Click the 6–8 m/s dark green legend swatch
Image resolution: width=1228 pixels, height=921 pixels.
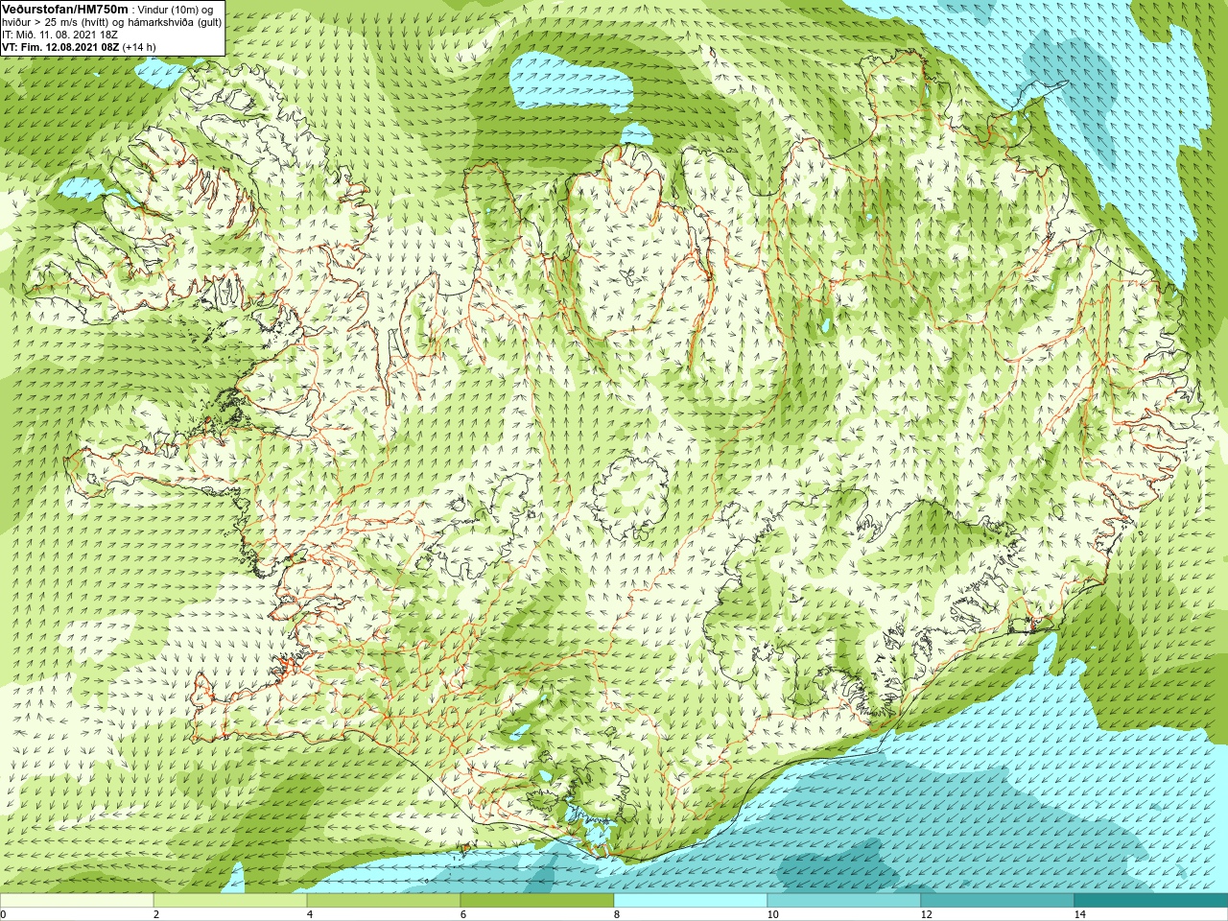(537, 901)
